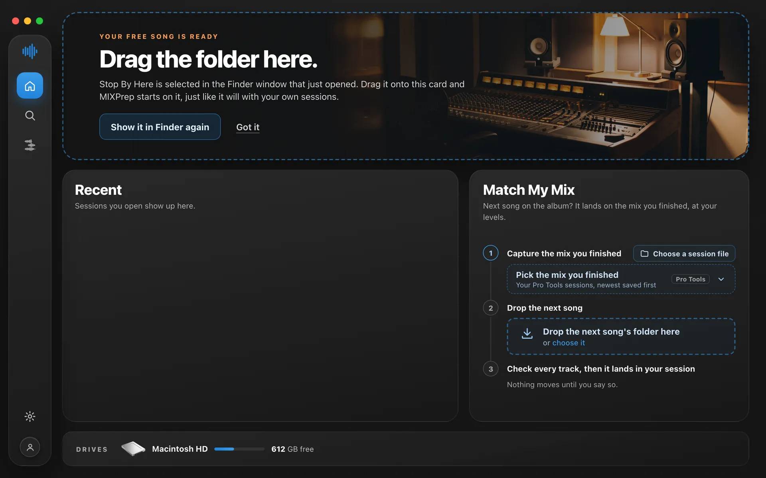Minimize the window with the yellow button
The width and height of the screenshot is (766, 478).
coord(28,21)
